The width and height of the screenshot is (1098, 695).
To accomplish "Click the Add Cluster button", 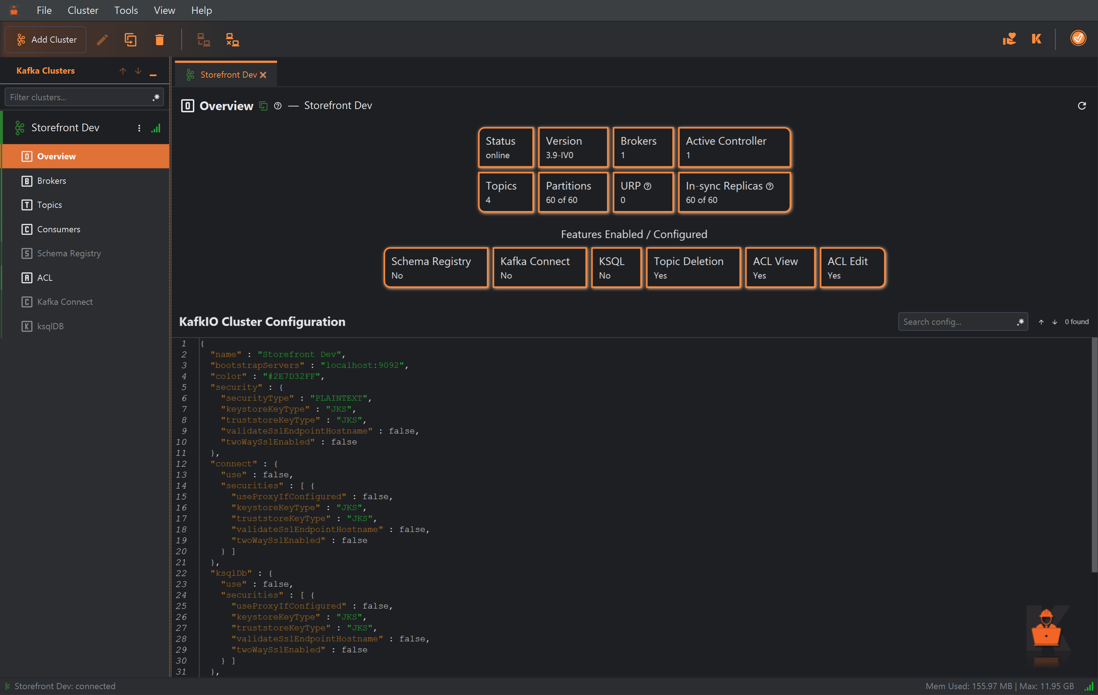I will (46, 40).
